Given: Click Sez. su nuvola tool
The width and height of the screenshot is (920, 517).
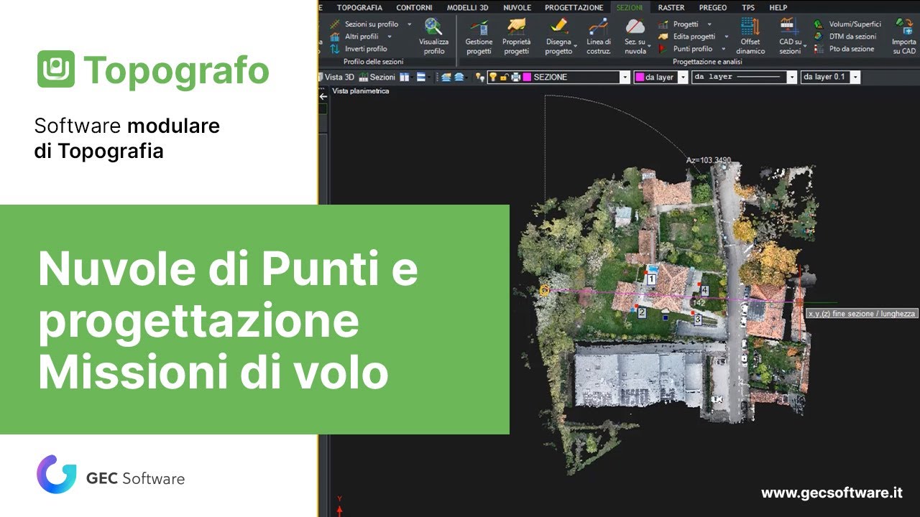Looking at the screenshot, I should click(635, 36).
